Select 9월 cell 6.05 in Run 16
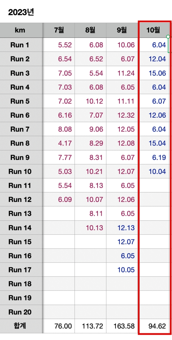172x340 pixels. [122, 256]
